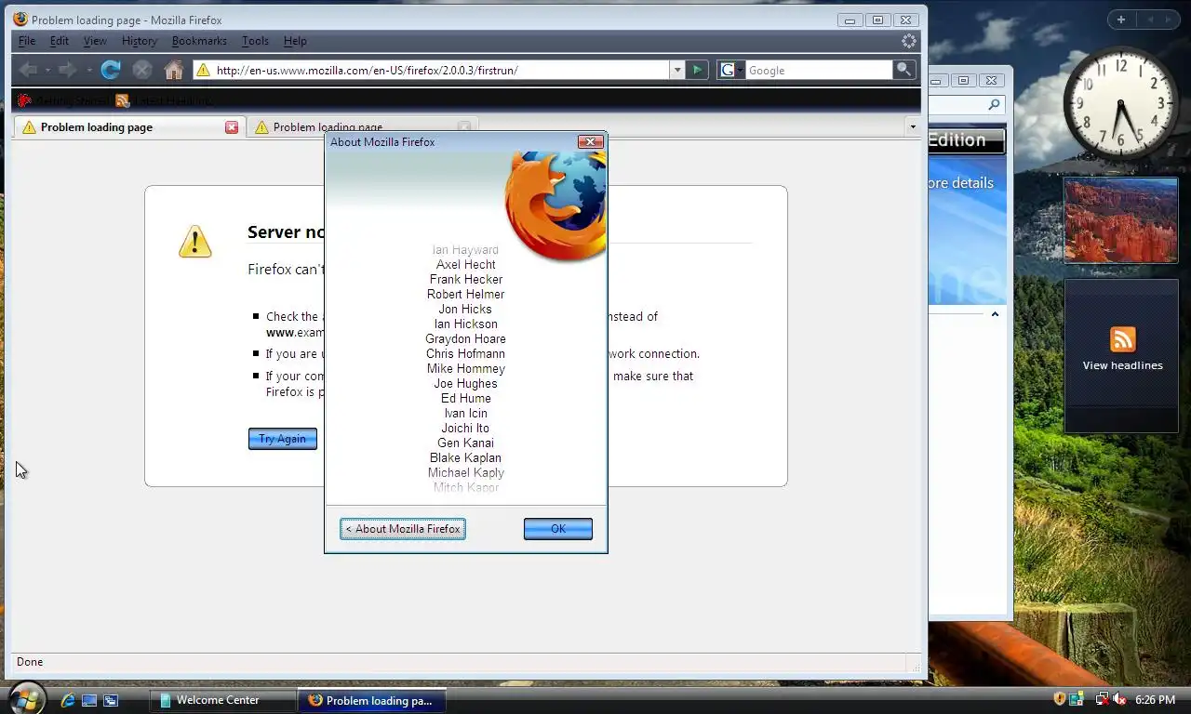Click the 'View headlines' gadget label

[x=1122, y=365]
